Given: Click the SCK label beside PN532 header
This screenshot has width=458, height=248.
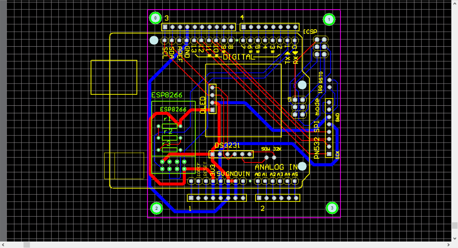Looking at the screenshot, I should point(338,155).
